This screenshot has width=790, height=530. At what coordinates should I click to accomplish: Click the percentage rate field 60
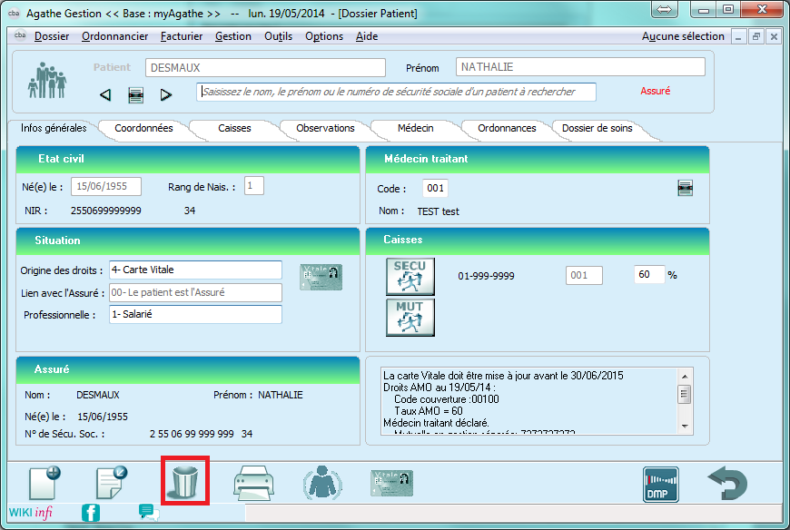point(649,274)
